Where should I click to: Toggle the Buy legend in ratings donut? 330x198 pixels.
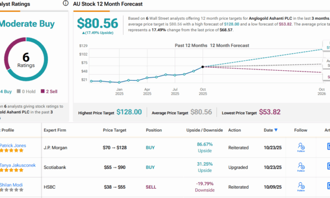[7, 91]
